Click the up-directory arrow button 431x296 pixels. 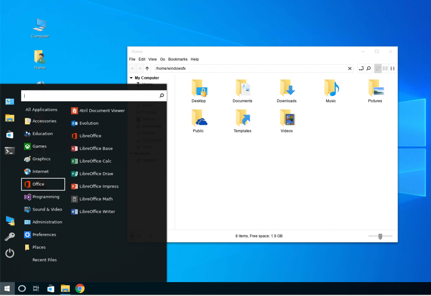pyautogui.click(x=147, y=69)
